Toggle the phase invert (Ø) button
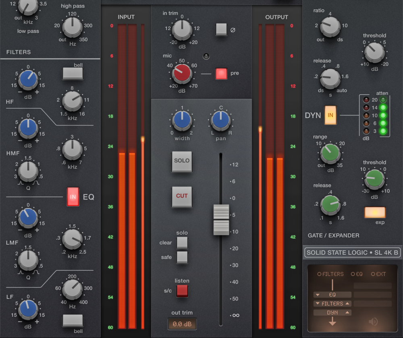The height and width of the screenshot is (338, 403). (221, 29)
